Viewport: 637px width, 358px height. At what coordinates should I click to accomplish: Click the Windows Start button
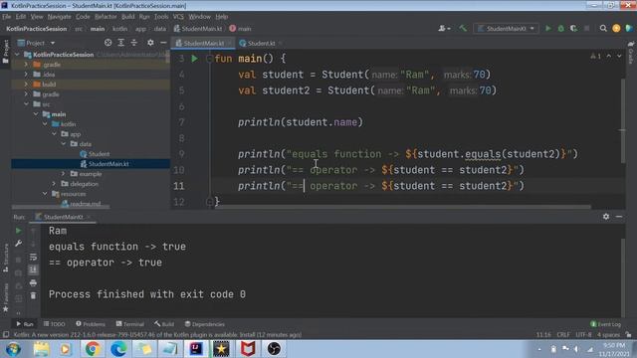point(13,349)
